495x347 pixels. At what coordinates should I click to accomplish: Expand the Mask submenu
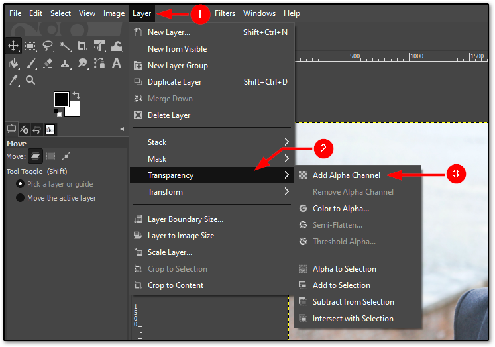pos(211,159)
